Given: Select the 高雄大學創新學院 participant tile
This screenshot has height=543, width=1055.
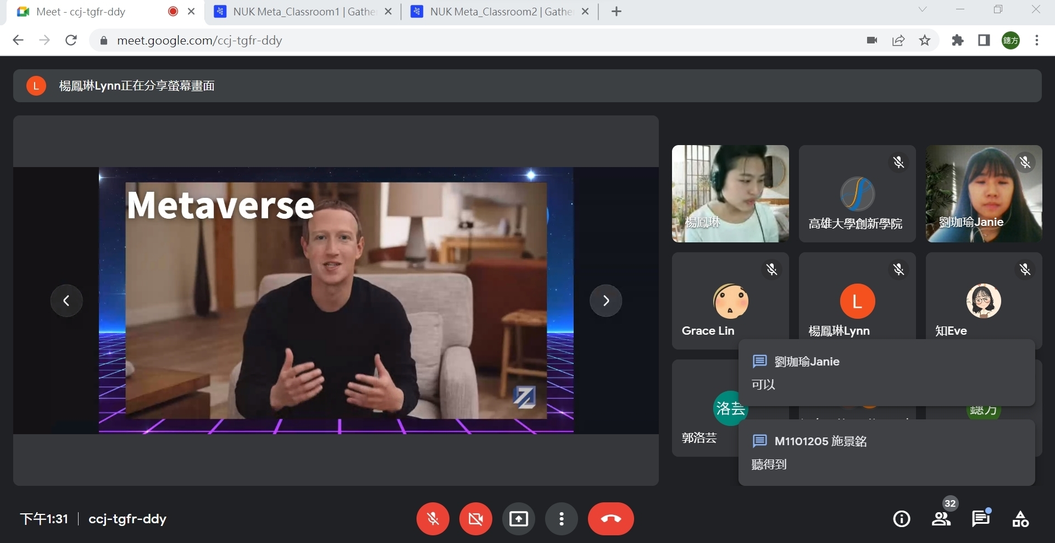Looking at the screenshot, I should (857, 193).
